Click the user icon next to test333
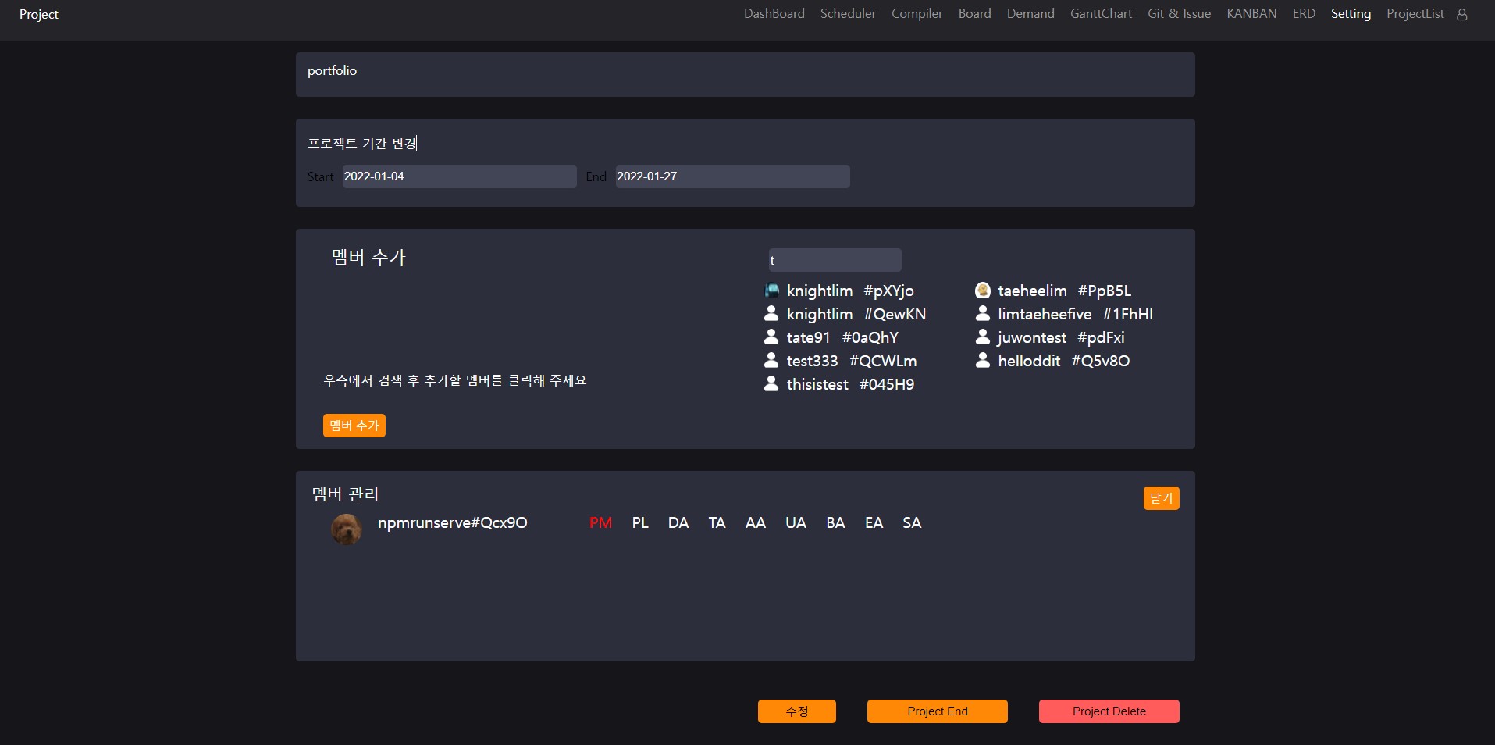This screenshot has width=1495, height=745. tap(771, 360)
